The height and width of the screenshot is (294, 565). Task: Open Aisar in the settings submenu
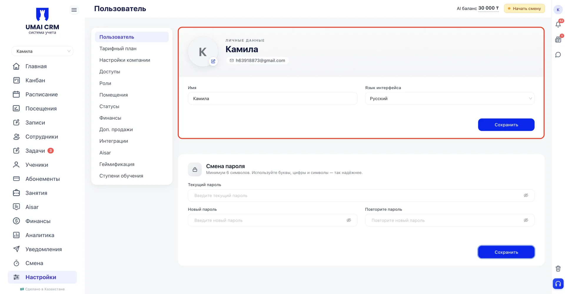click(x=132, y=153)
